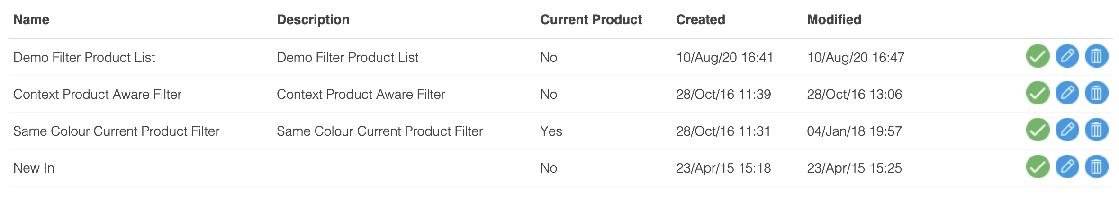The height and width of the screenshot is (209, 1119).
Task: Edit the Demo Filter Product List row
Action: click(1067, 56)
